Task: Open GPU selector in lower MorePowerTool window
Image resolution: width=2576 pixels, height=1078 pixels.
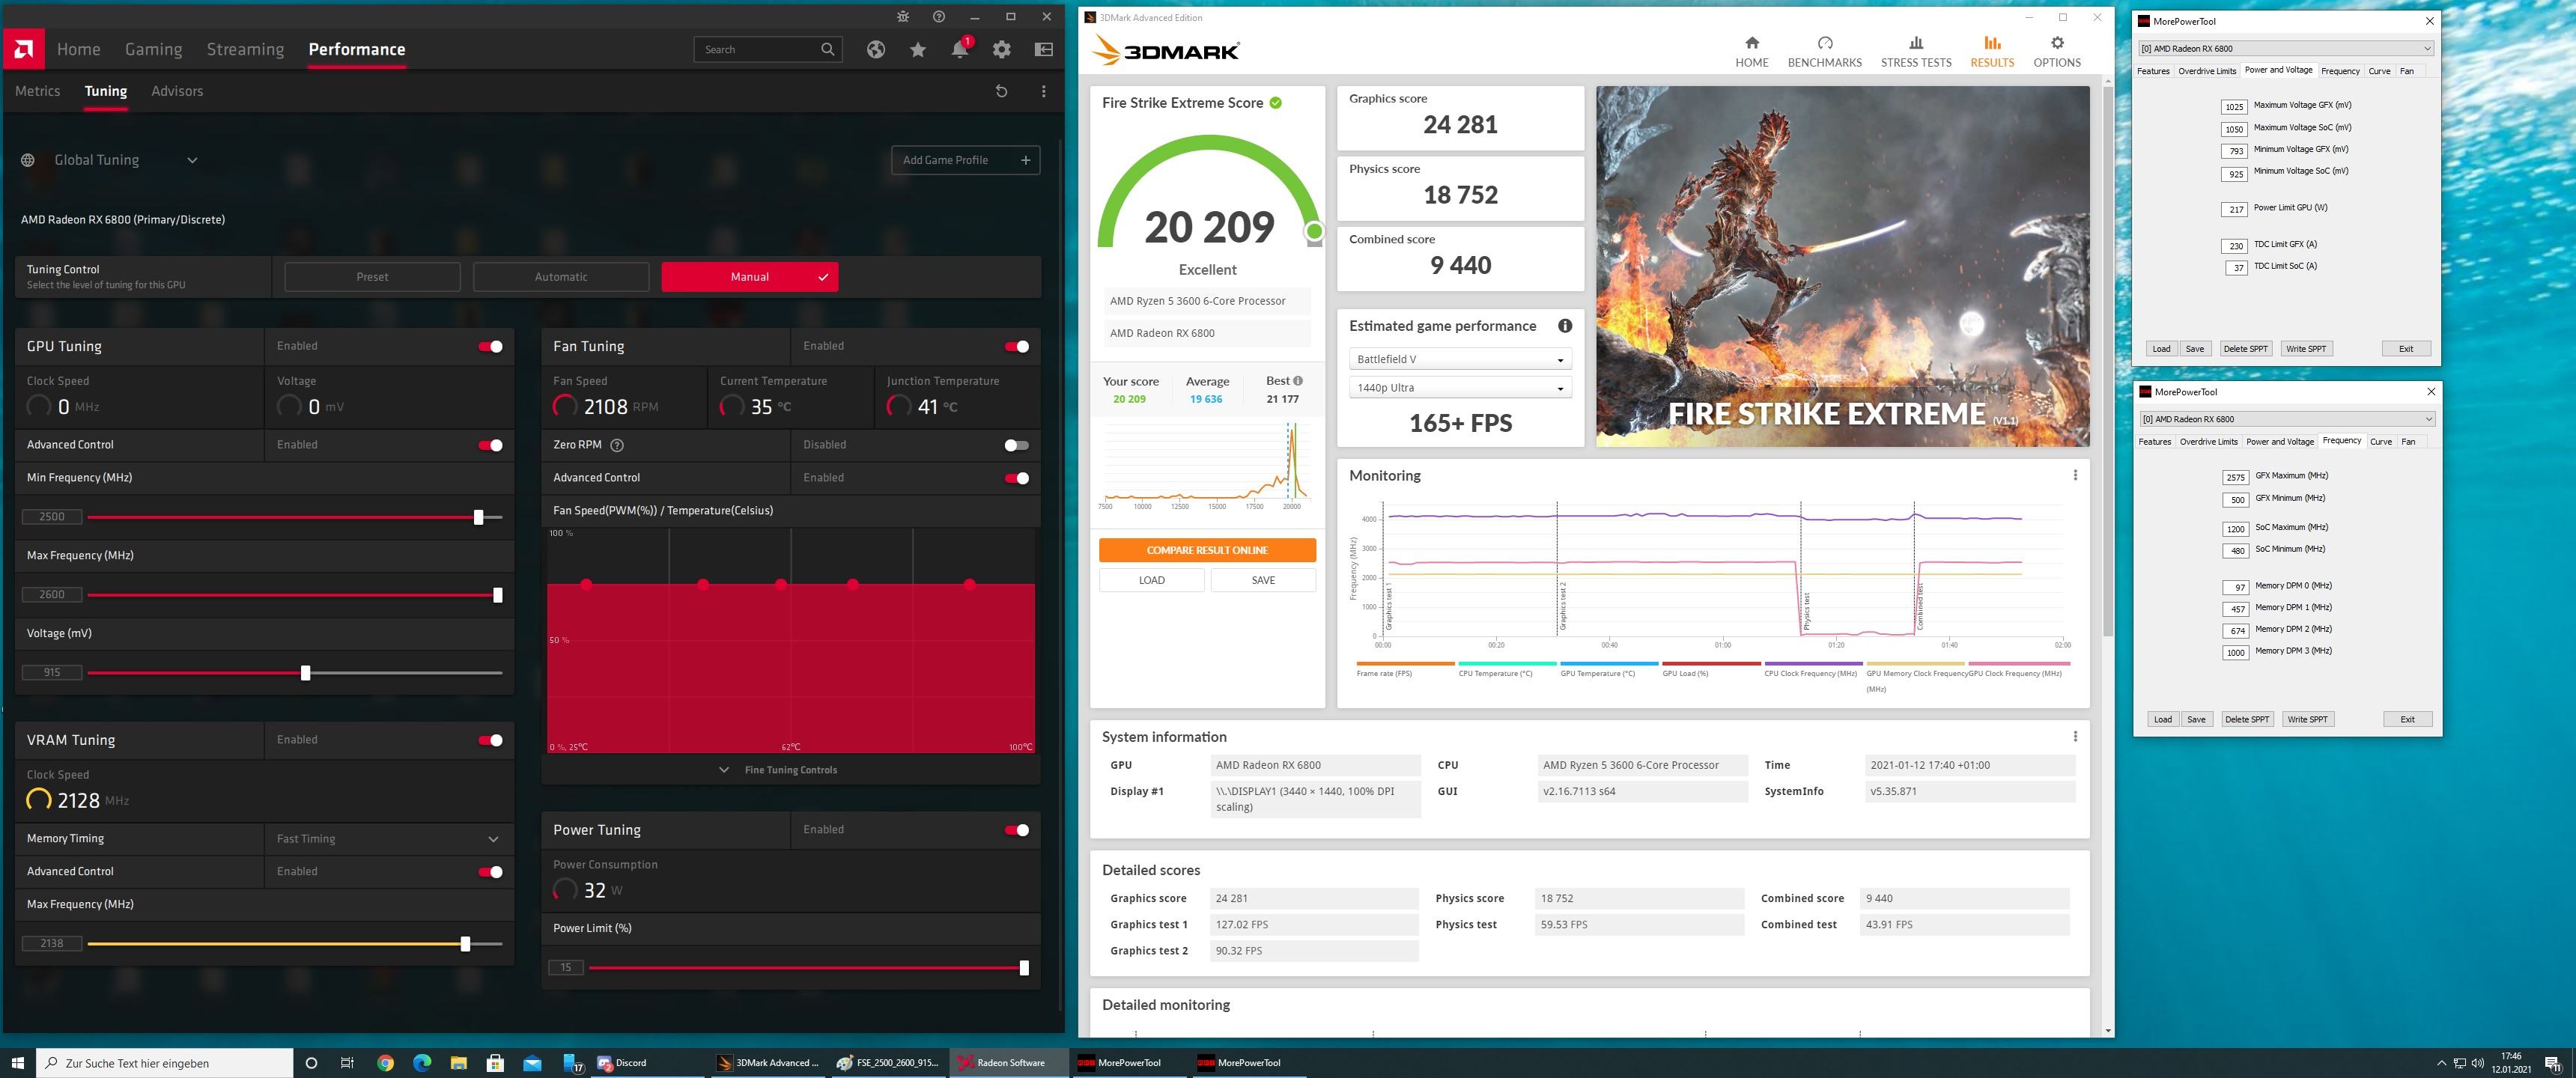Action: (2287, 419)
